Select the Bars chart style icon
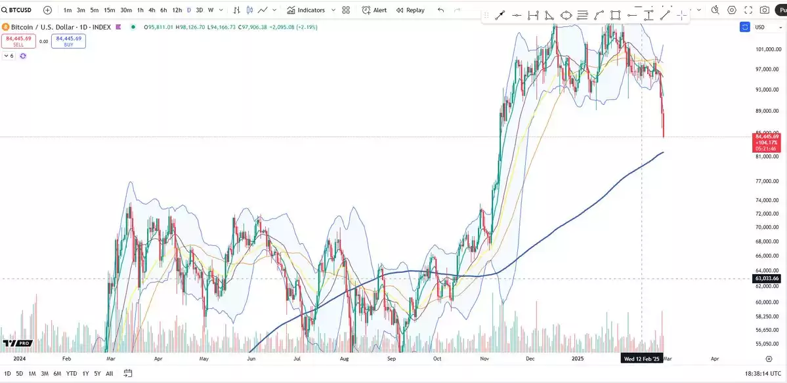The height and width of the screenshot is (383, 787). tap(237, 10)
